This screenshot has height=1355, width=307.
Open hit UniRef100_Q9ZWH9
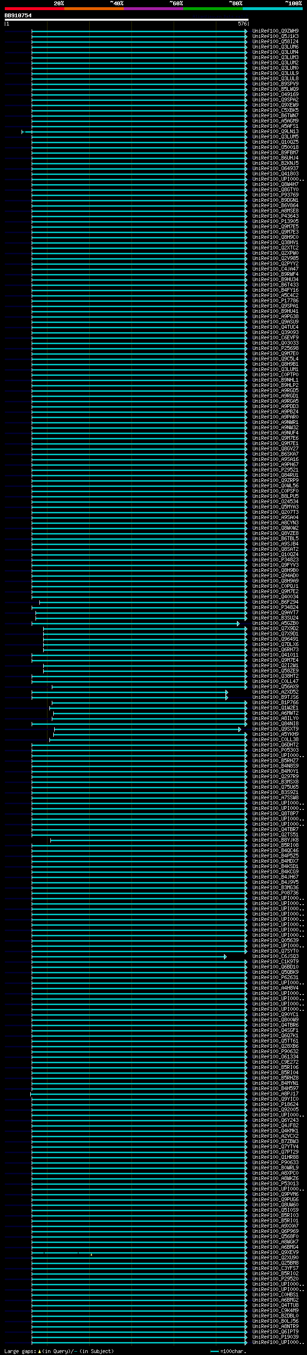pyautogui.click(x=275, y=31)
